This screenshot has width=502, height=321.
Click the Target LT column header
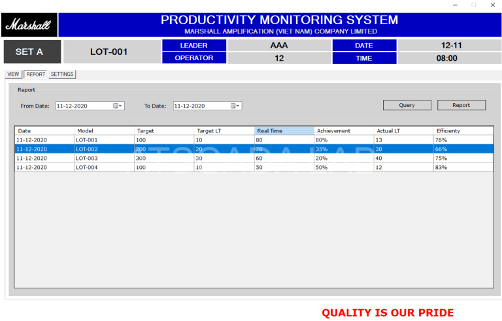coord(224,130)
